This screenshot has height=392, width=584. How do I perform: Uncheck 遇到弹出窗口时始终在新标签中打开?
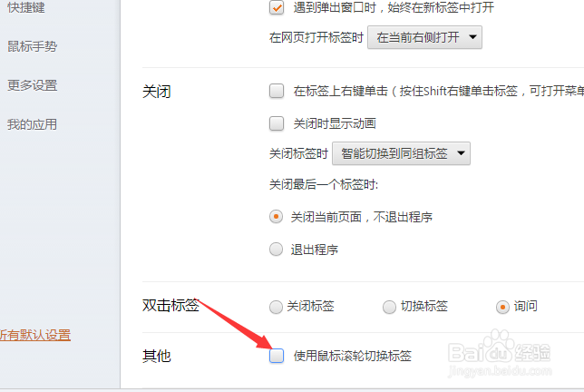click(x=277, y=7)
